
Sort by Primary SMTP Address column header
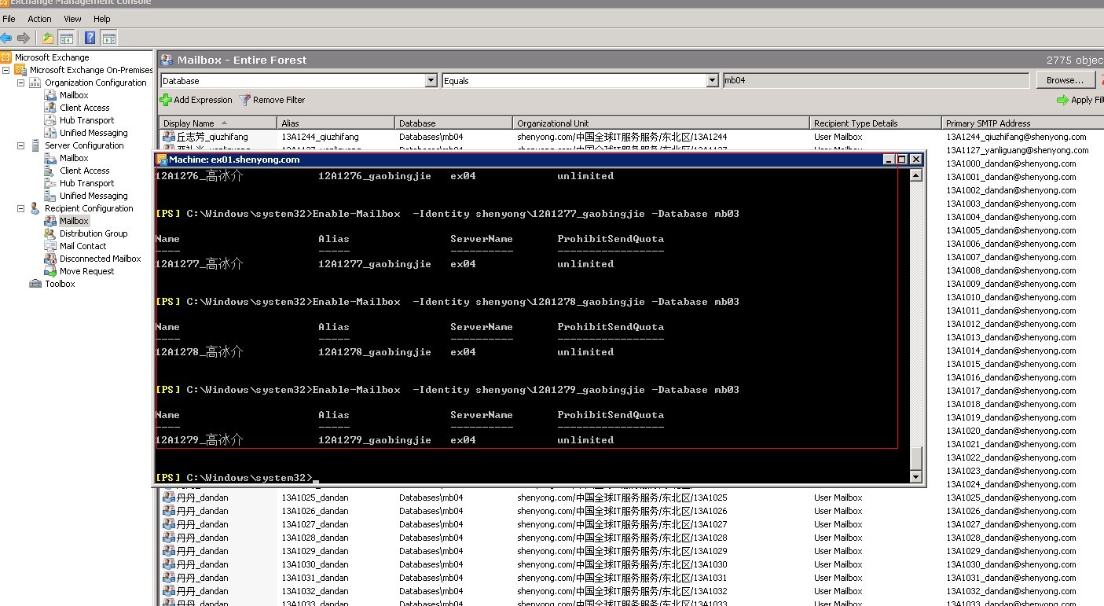[x=1022, y=123]
